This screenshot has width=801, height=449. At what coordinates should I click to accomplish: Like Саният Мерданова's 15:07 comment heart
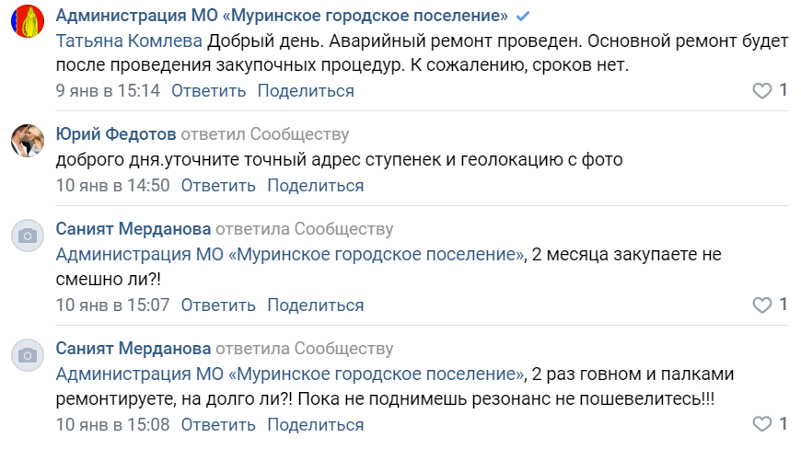click(762, 305)
